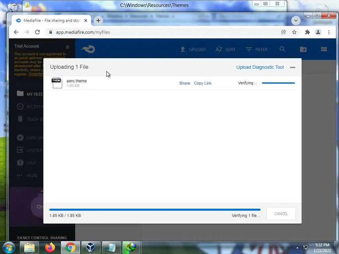
Task: Click the search magnifier in MediaFire toolbar
Action: (282, 49)
